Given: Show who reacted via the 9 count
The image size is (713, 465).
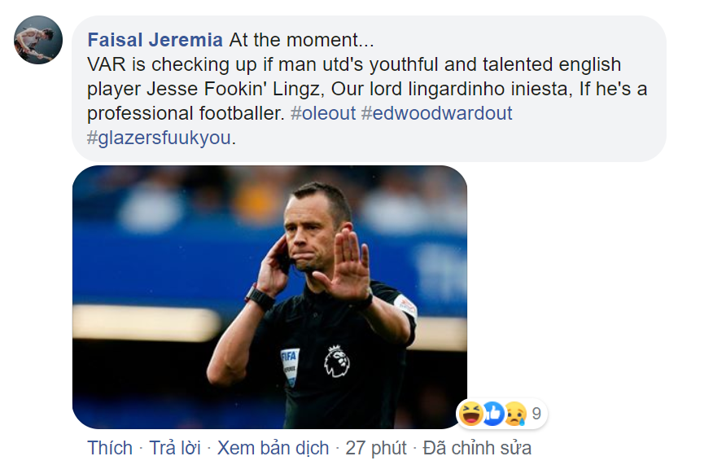Looking at the screenshot, I should pyautogui.click(x=536, y=414).
